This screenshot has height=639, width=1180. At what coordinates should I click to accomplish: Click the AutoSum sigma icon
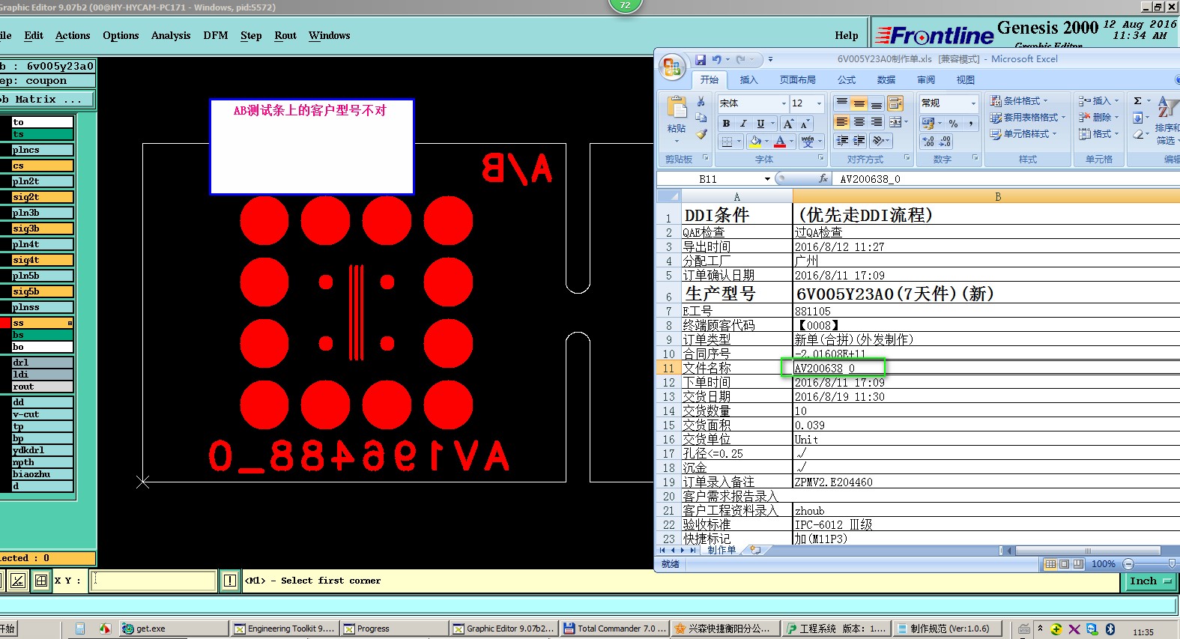(1138, 100)
